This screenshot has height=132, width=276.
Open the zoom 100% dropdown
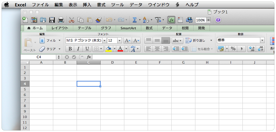click(209, 20)
